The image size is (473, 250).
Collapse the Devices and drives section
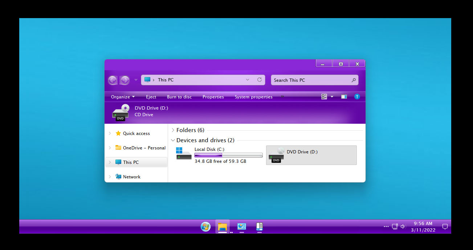pos(173,140)
